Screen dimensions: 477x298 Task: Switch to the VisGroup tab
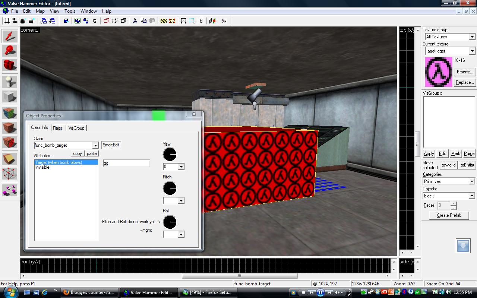coord(76,128)
